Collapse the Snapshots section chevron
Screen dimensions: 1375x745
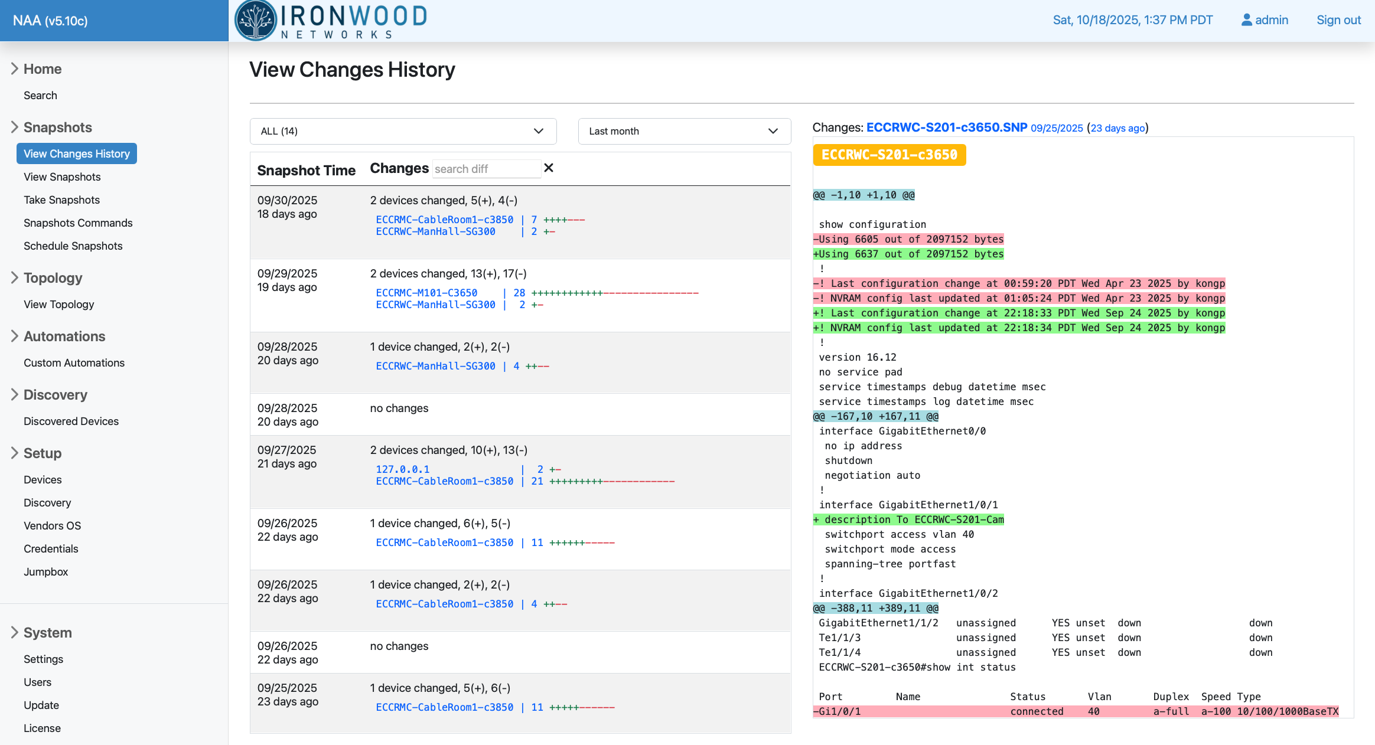[x=15, y=127]
